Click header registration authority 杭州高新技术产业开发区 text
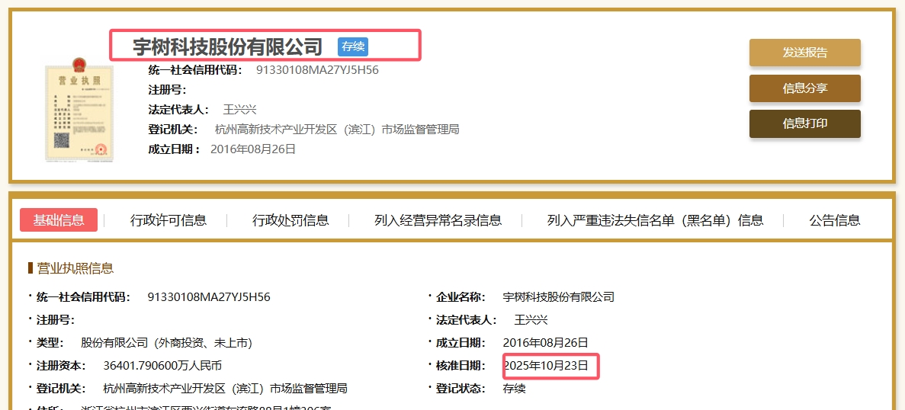 pyautogui.click(x=337, y=129)
